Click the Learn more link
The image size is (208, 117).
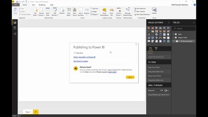pos(112,72)
